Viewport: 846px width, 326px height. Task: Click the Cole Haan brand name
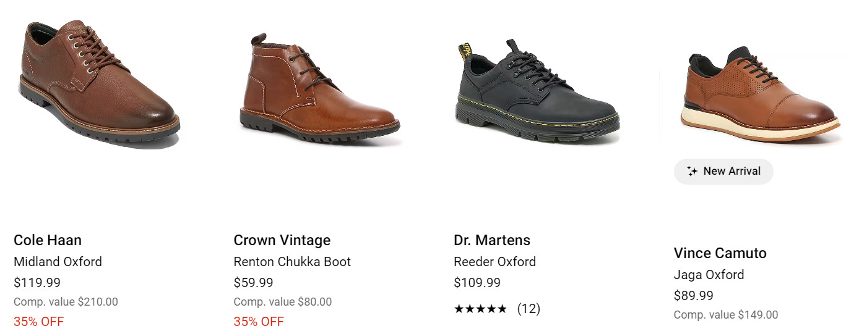(48, 240)
